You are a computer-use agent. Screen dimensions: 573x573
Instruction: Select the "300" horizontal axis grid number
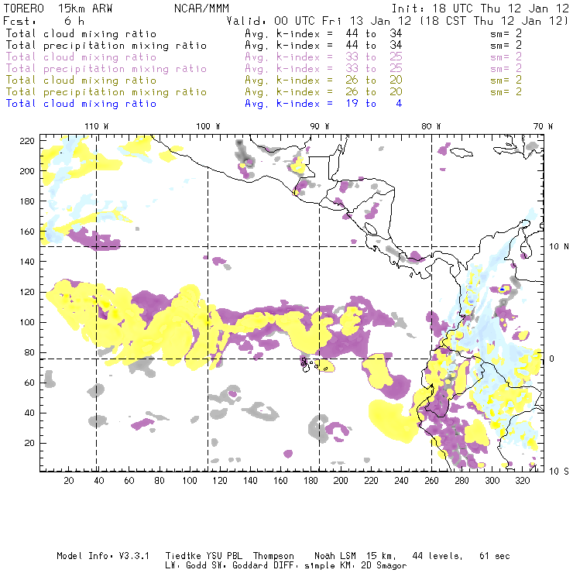(492, 481)
